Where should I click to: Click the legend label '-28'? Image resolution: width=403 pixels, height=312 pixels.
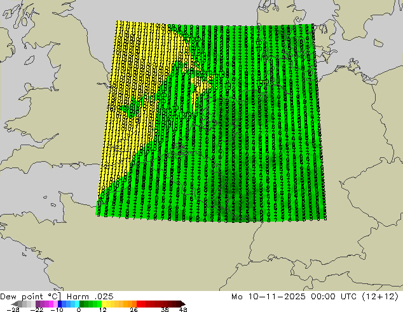(x=13, y=309)
